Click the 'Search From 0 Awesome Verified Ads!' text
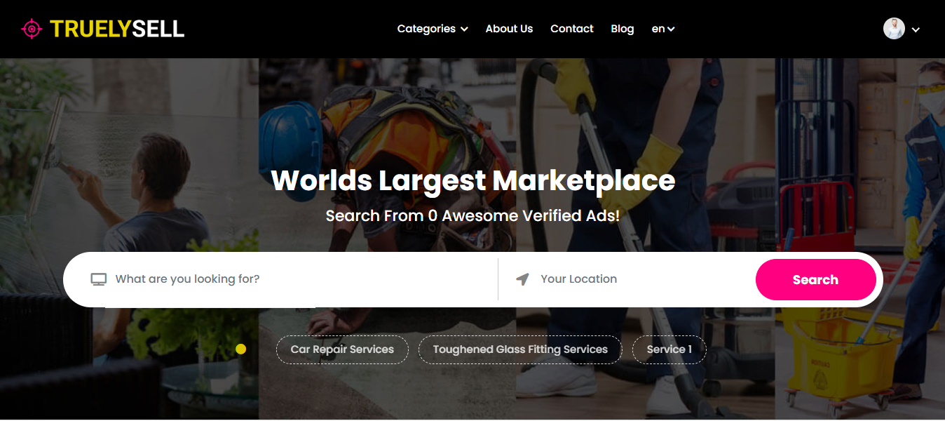The image size is (945, 421). coord(473,215)
